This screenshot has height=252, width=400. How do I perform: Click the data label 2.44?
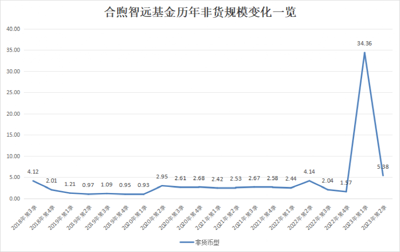pyautogui.click(x=291, y=179)
